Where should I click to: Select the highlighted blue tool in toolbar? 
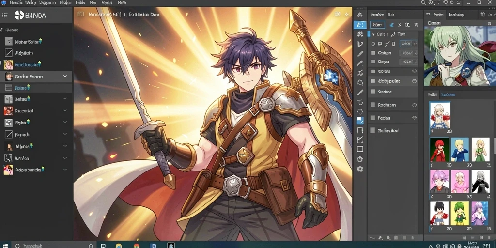click(x=360, y=24)
